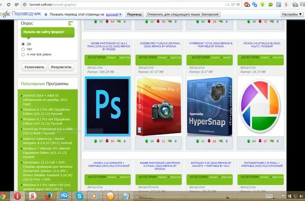Select the Нет poll option

tap(23, 49)
